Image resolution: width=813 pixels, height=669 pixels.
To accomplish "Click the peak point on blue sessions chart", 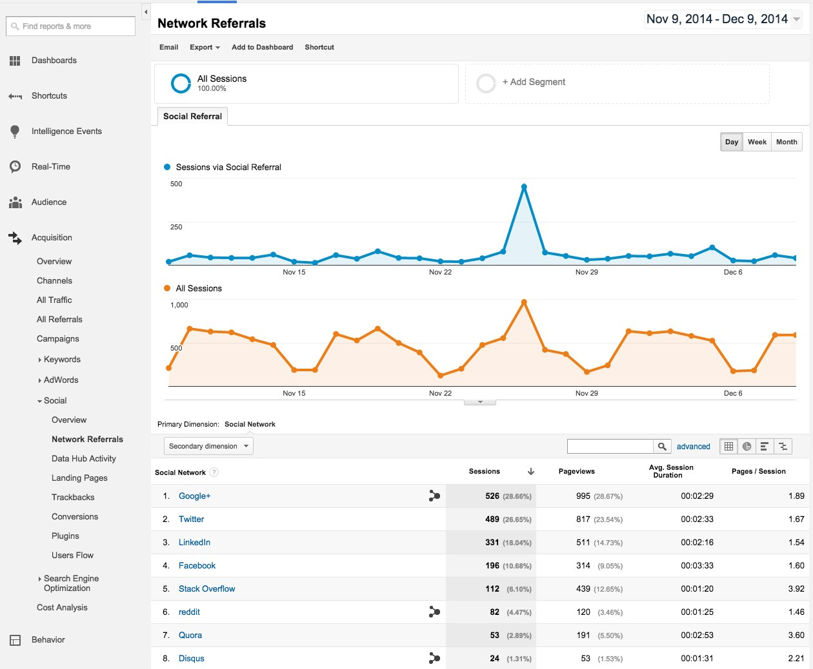I will point(524,187).
